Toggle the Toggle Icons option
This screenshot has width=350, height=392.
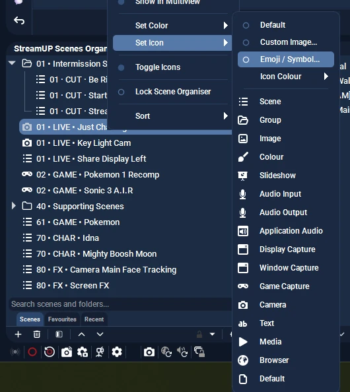[172, 67]
